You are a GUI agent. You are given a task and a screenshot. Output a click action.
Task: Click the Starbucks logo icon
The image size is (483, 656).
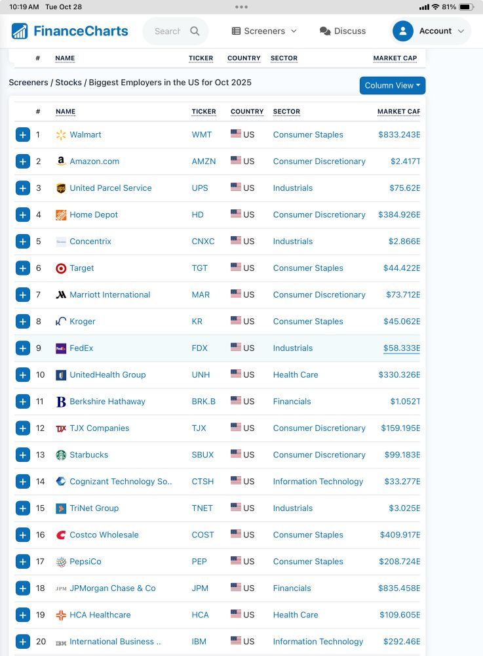click(61, 455)
